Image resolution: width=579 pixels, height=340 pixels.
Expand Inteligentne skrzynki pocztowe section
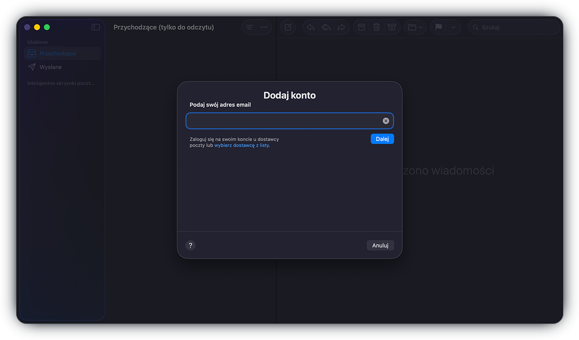coord(61,83)
